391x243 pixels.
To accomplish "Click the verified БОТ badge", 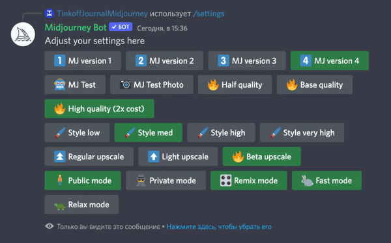I will click(x=121, y=27).
